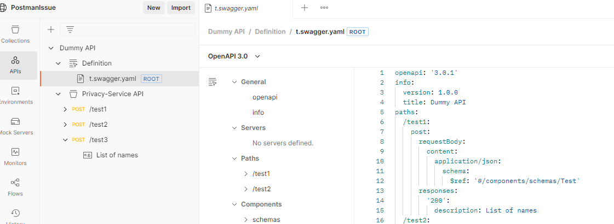Expand the POST /test1 request

(x=65, y=109)
